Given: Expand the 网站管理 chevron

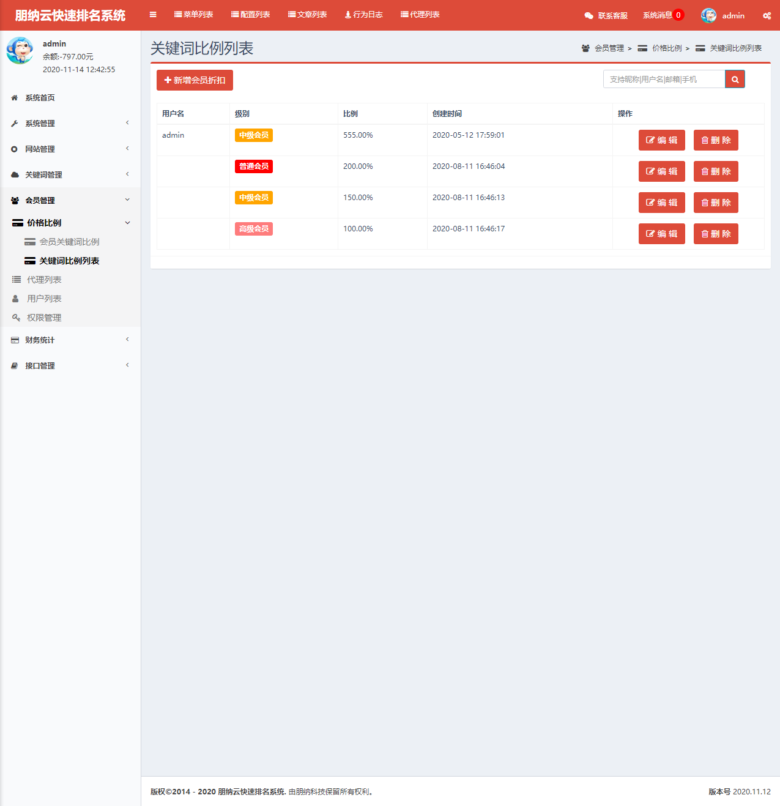Looking at the screenshot, I should click(x=127, y=149).
